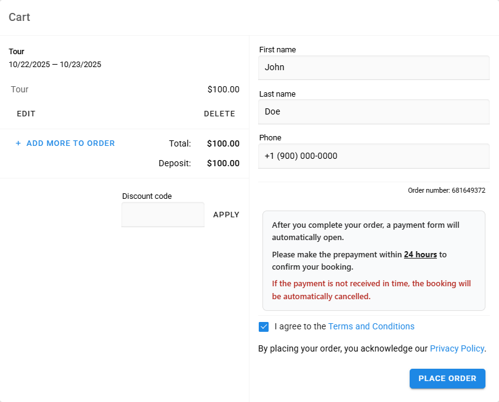Click the tour date range 10/22/2025 — 10/23/2025
The image size is (499, 402).
pos(55,64)
